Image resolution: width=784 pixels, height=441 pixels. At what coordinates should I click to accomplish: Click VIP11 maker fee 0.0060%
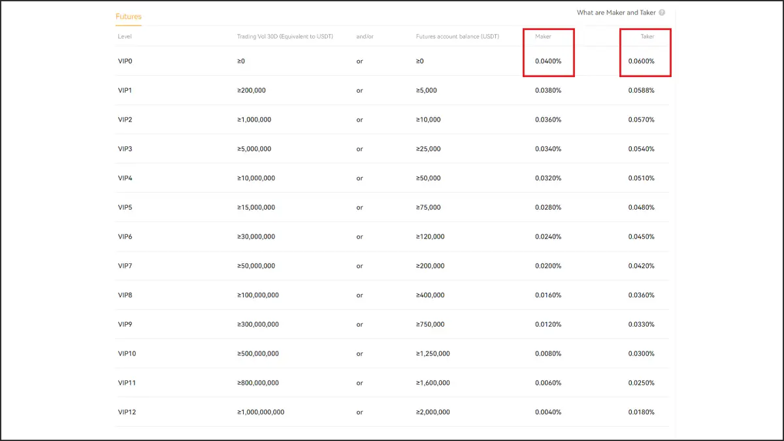(x=548, y=383)
